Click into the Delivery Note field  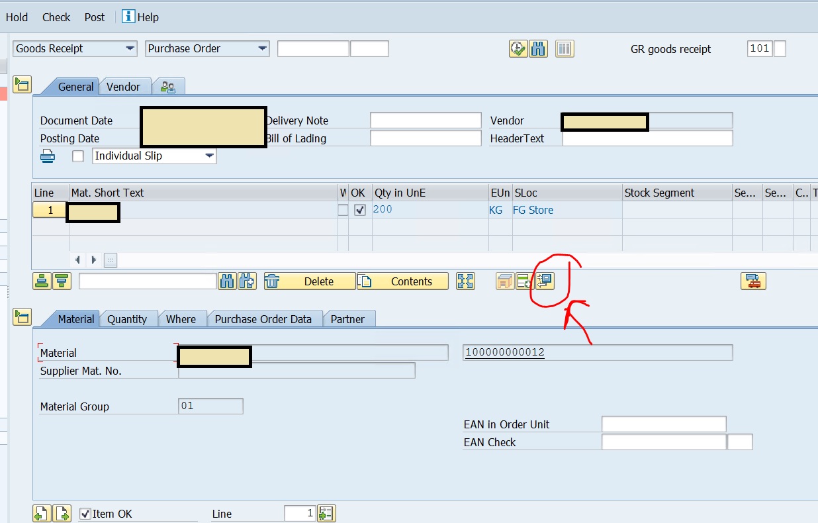pos(425,120)
